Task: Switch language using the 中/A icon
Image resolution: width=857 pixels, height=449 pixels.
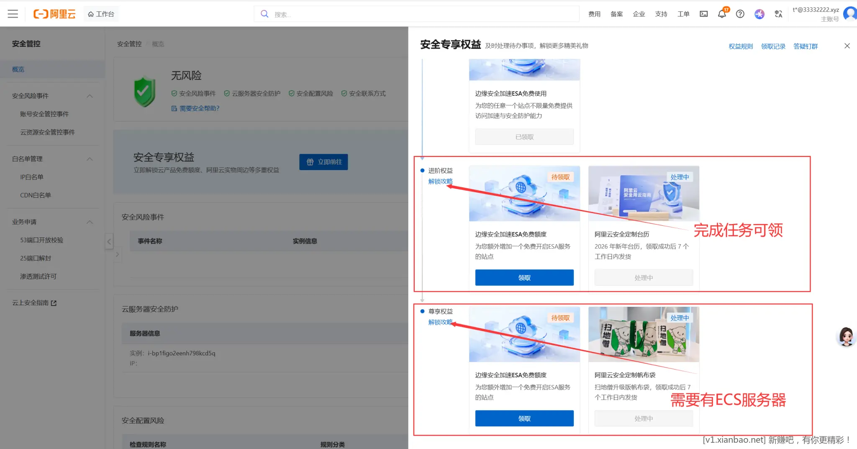Action: 778,14
